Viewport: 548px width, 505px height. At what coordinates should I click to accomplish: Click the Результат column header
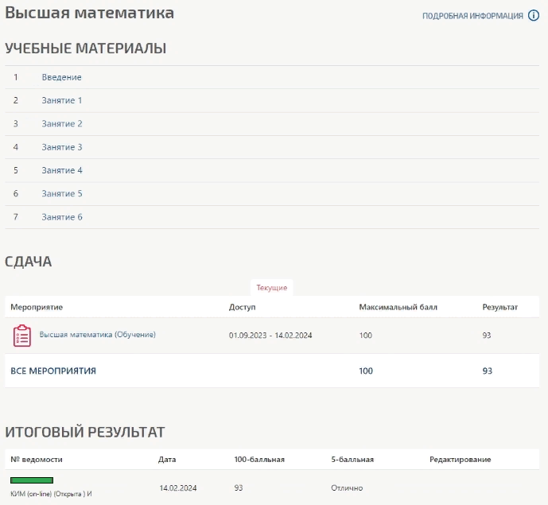(x=499, y=307)
